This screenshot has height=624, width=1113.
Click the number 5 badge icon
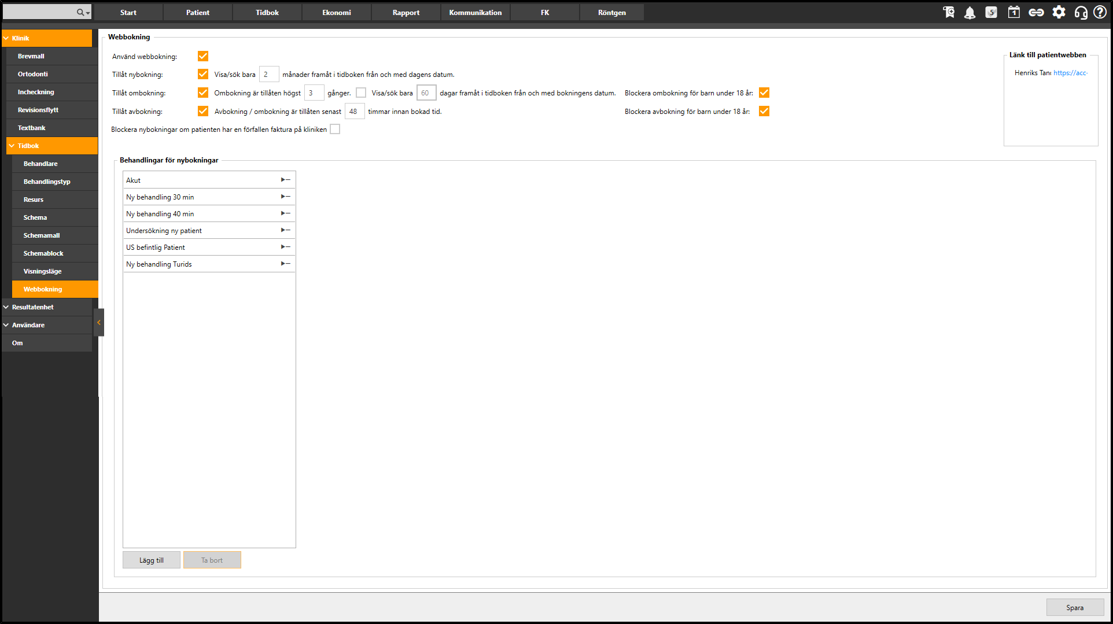[992, 12]
